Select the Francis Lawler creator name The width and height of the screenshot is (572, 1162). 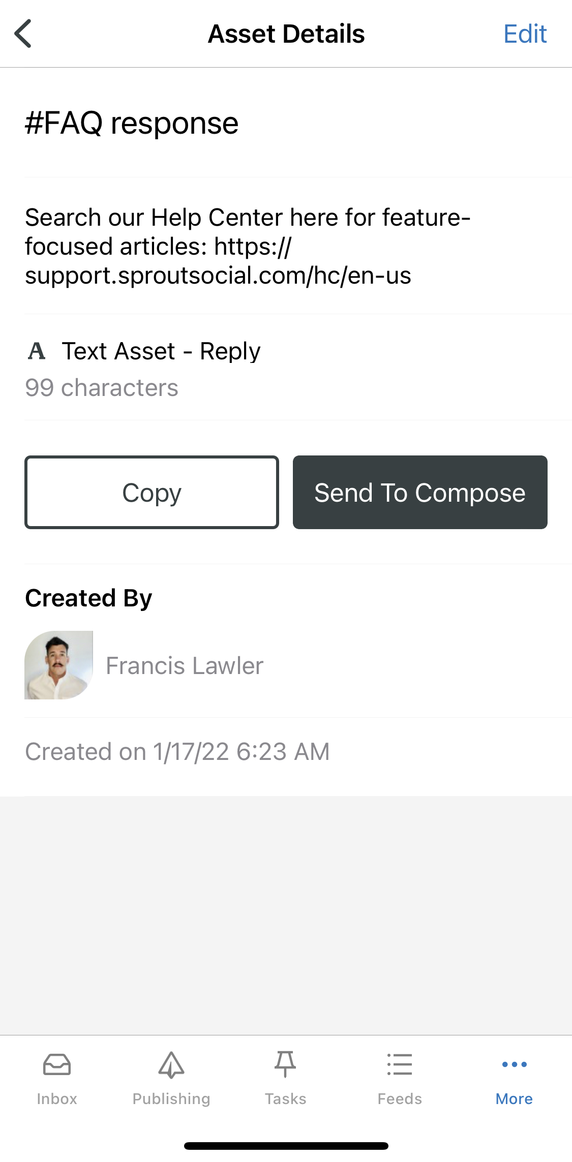tap(185, 665)
